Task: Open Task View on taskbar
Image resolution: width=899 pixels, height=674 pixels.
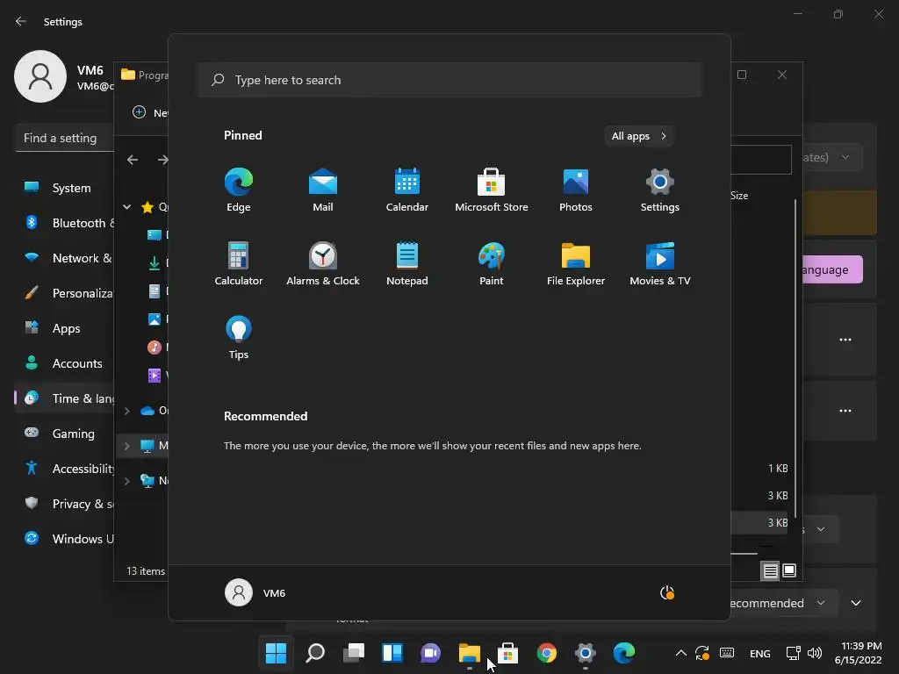Action: pyautogui.click(x=354, y=653)
